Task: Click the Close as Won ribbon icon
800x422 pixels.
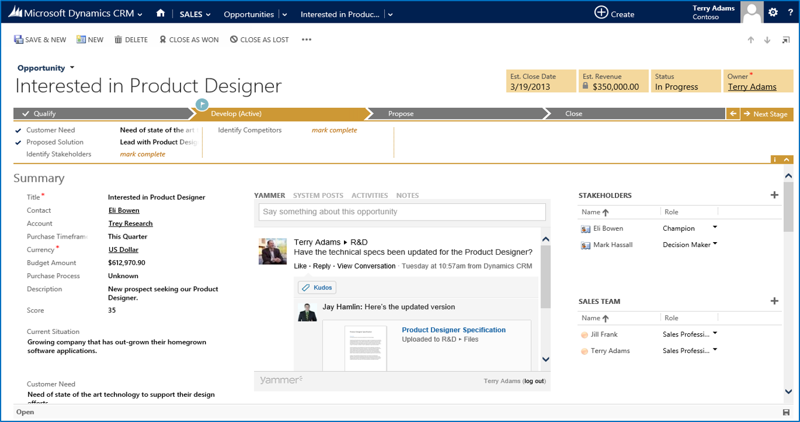Action: [x=162, y=40]
